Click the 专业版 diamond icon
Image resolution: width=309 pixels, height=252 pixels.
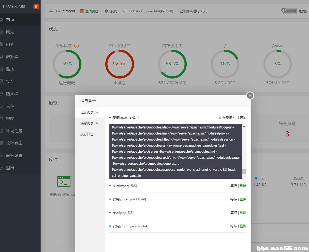pyautogui.click(x=284, y=11)
